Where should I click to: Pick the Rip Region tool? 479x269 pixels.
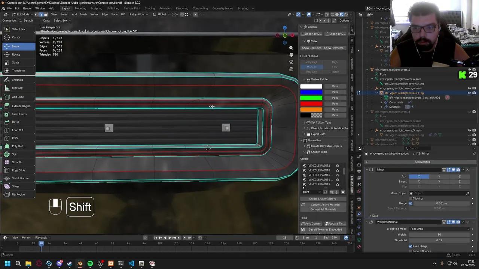point(19,194)
